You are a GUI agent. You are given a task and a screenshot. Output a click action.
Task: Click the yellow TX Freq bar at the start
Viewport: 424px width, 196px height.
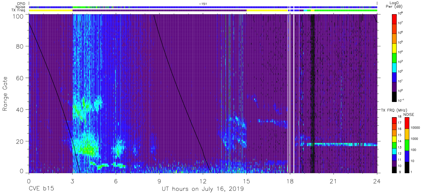coord(50,10)
